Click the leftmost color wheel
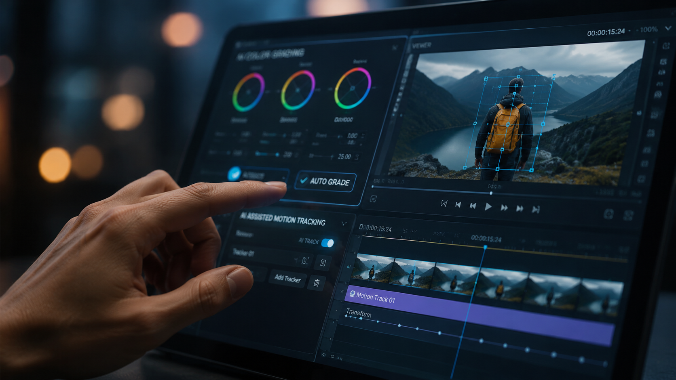The image size is (676, 380). pyautogui.click(x=248, y=92)
